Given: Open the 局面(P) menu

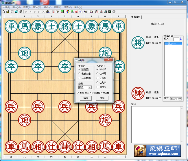Looking at the screenshot, I should point(27,8).
